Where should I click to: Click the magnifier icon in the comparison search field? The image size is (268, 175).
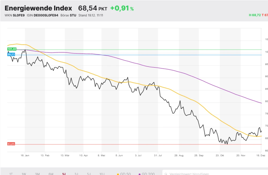click(x=166, y=174)
